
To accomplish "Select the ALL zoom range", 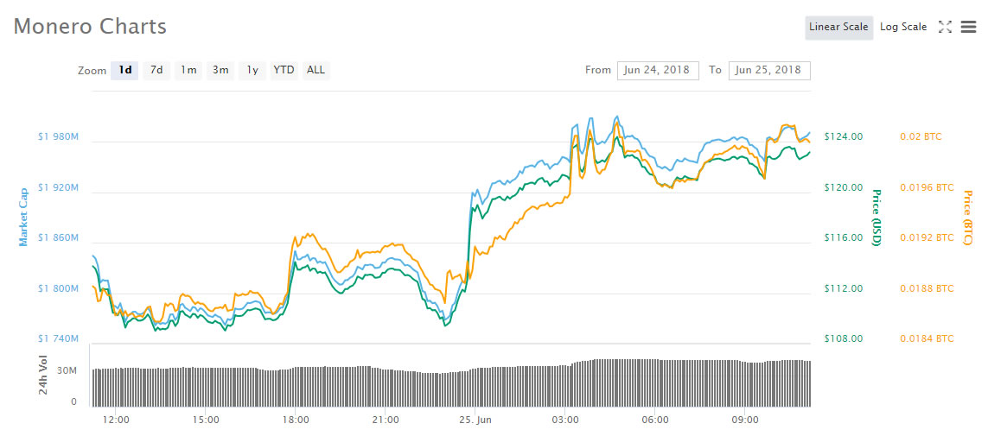I will pyautogui.click(x=316, y=70).
